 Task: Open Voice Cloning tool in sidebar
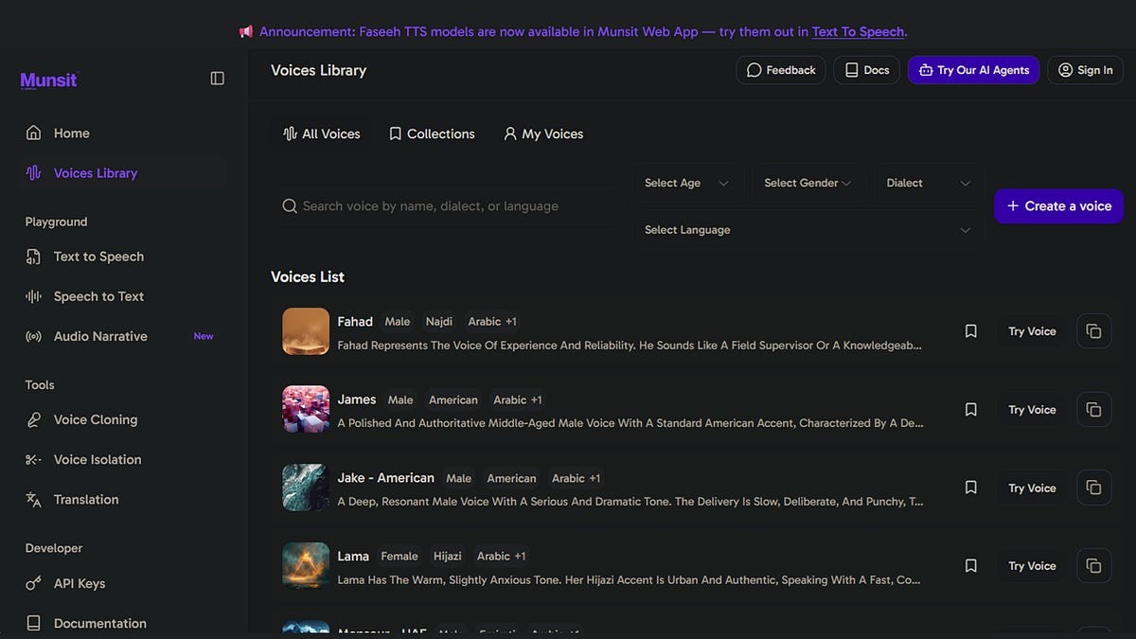point(95,419)
